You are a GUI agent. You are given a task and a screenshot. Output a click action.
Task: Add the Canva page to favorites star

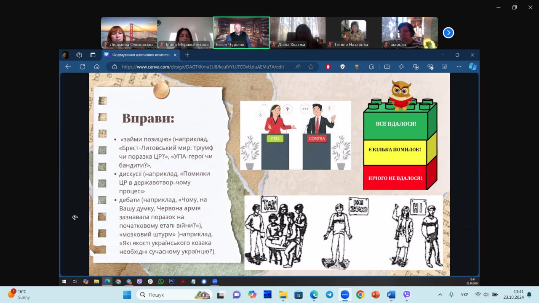tap(311, 66)
